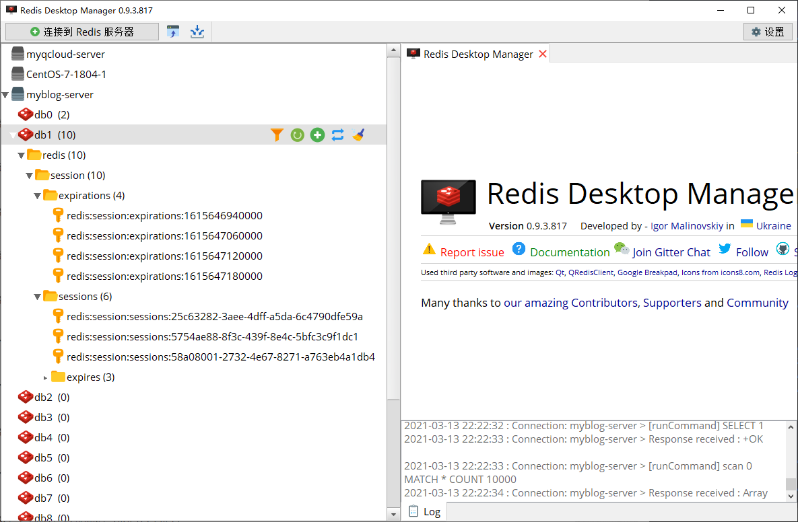Click the Twitter bird icon
This screenshot has height=522, width=798.
click(725, 248)
